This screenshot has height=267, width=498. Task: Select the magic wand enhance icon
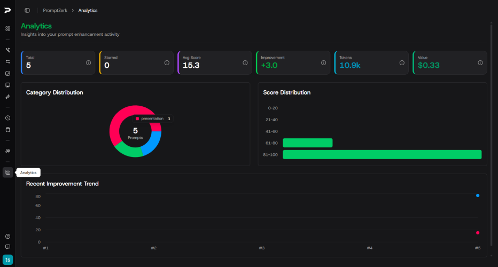click(7, 50)
